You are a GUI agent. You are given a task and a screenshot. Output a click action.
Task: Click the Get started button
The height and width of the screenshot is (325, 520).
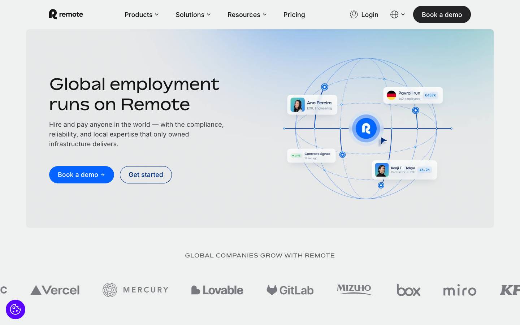pyautogui.click(x=146, y=175)
